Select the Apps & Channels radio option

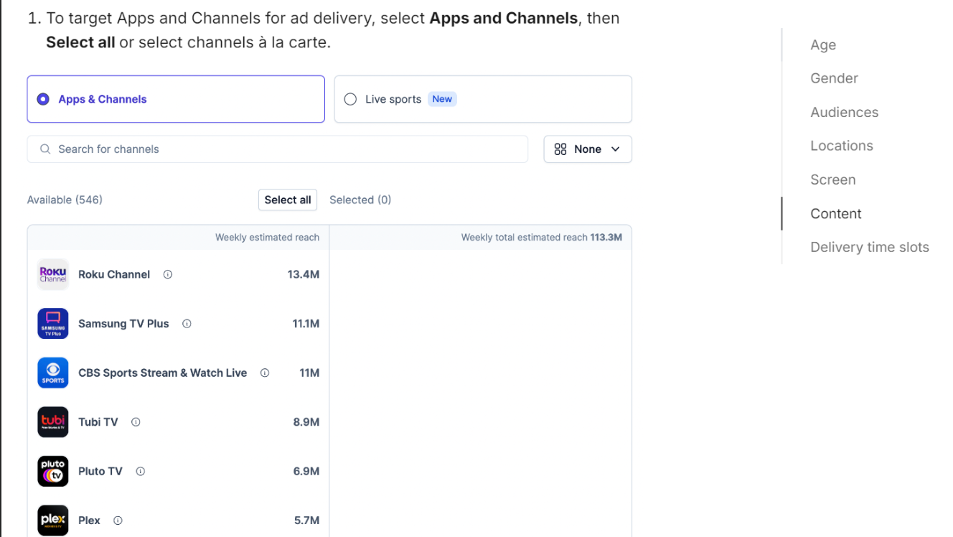[x=176, y=99]
